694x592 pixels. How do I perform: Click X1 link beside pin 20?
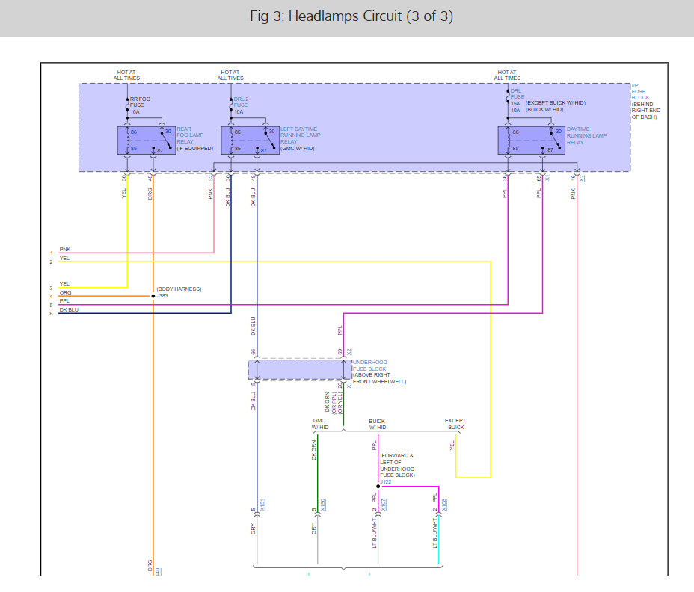[x=349, y=386]
